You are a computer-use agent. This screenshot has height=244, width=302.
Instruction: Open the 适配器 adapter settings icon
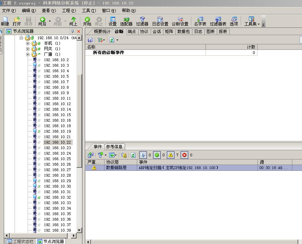click(x=126, y=21)
